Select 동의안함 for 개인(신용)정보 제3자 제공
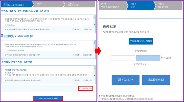 pyautogui.click(x=84, y=55)
